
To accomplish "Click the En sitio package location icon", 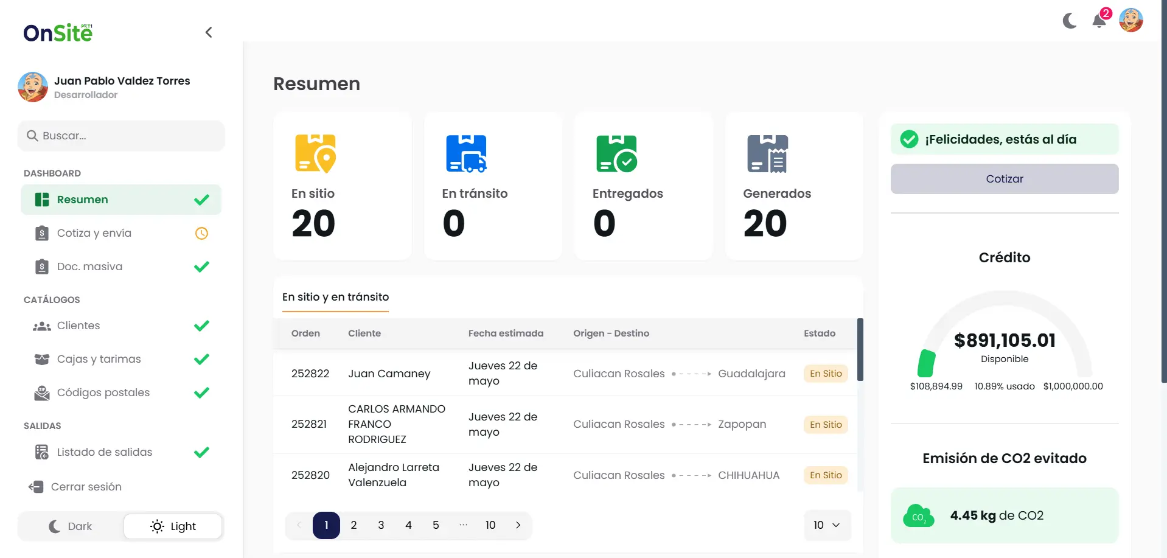I will coord(315,153).
